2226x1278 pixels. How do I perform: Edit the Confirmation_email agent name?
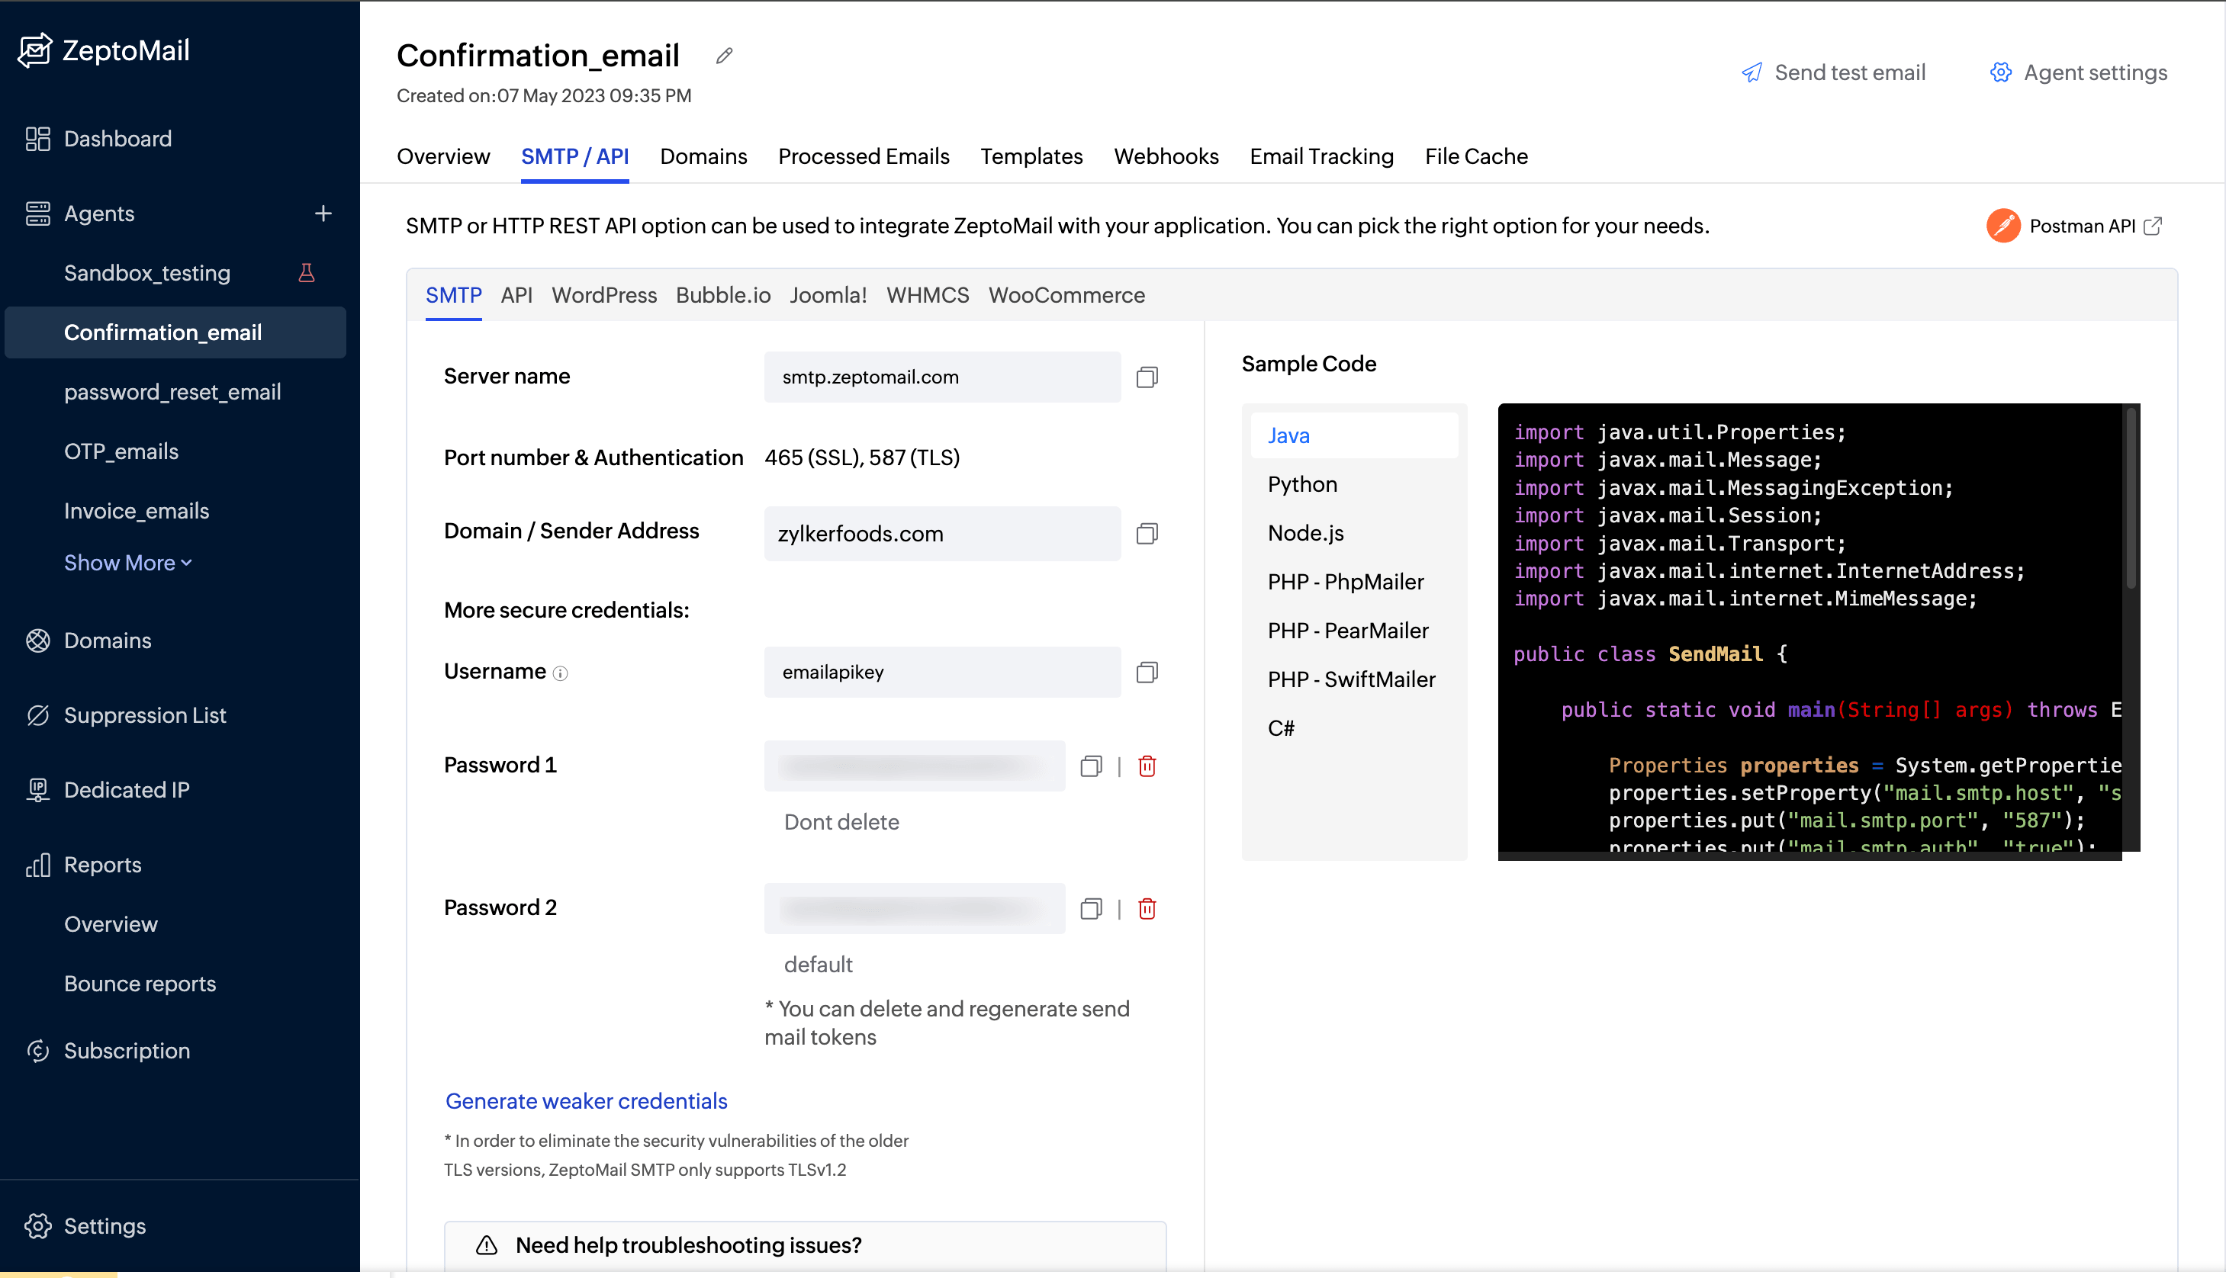click(x=723, y=54)
